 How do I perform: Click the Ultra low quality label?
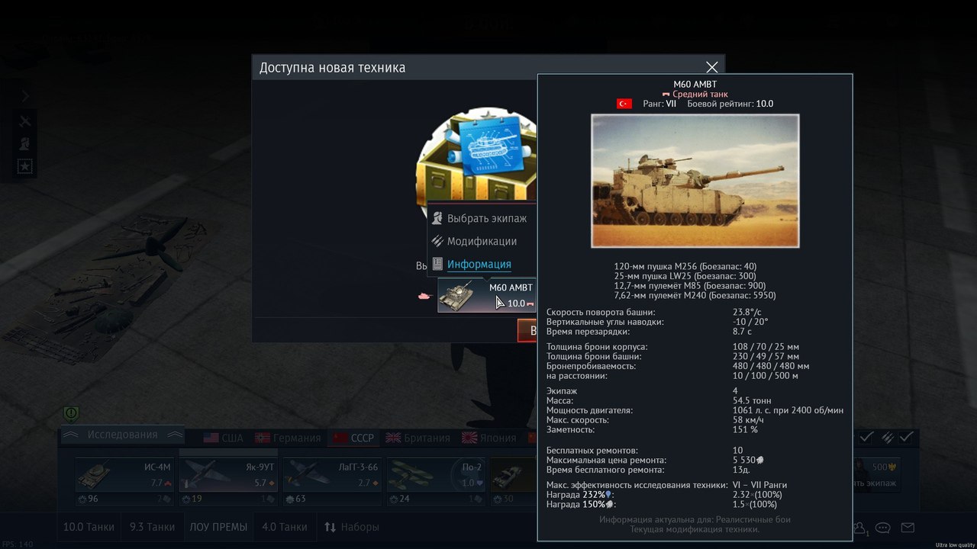tap(954, 544)
